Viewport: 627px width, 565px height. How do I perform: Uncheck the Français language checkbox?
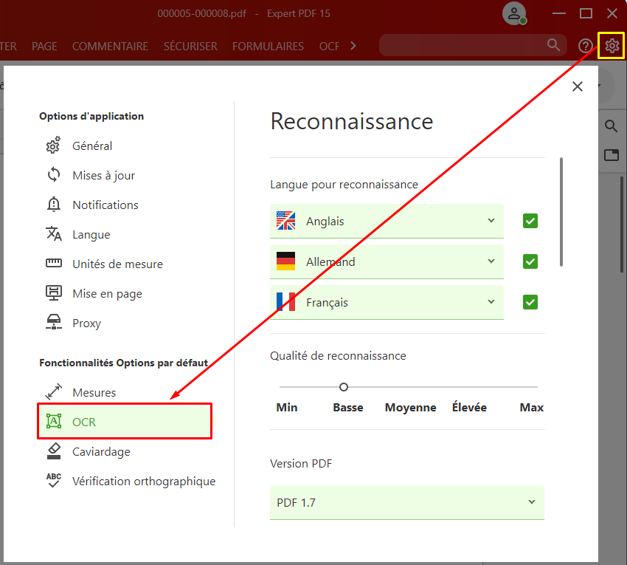(x=530, y=302)
